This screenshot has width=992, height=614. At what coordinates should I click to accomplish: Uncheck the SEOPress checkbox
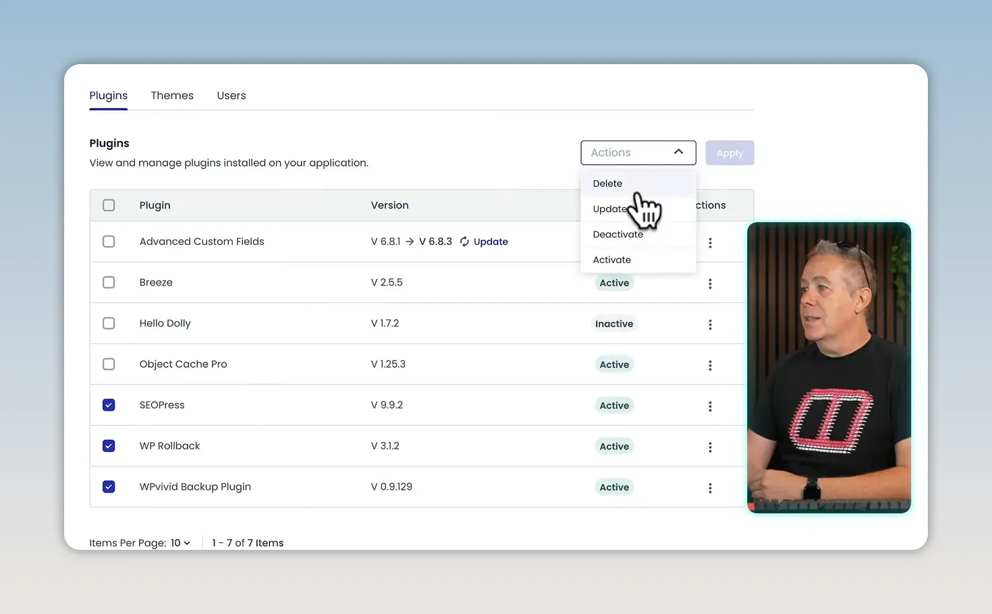(109, 405)
